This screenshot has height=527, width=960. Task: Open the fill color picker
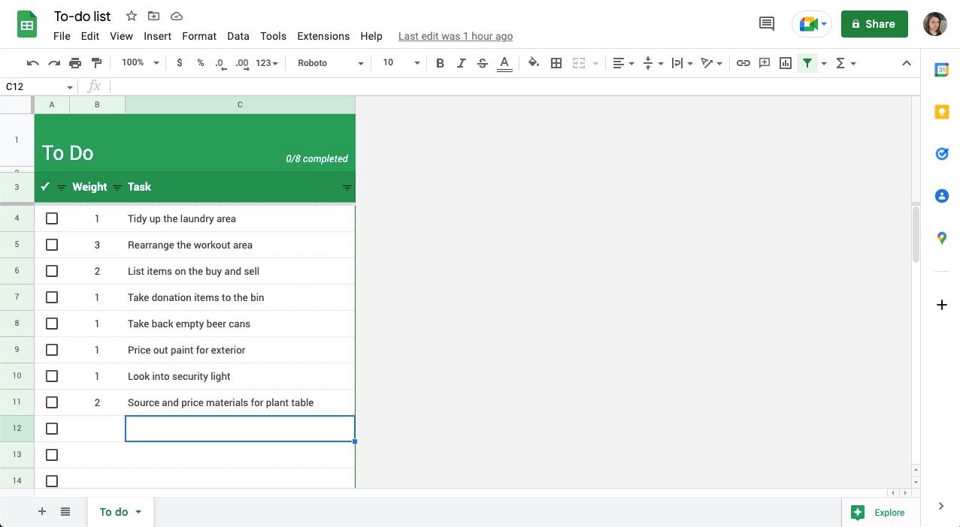click(x=533, y=63)
